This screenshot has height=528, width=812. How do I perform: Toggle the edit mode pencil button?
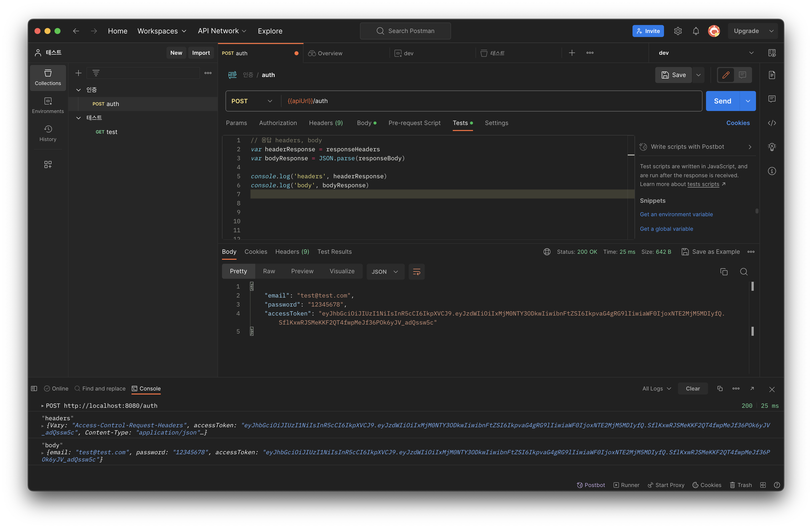pos(726,75)
